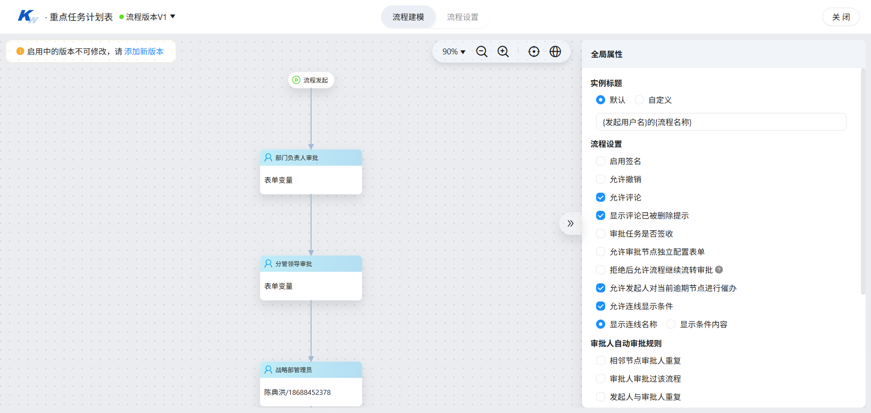The height and width of the screenshot is (413, 871).
Task: Click the green play icon on 流程发起 node
Action: point(297,80)
